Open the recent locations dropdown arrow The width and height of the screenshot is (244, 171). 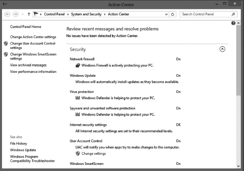[x=23, y=14]
